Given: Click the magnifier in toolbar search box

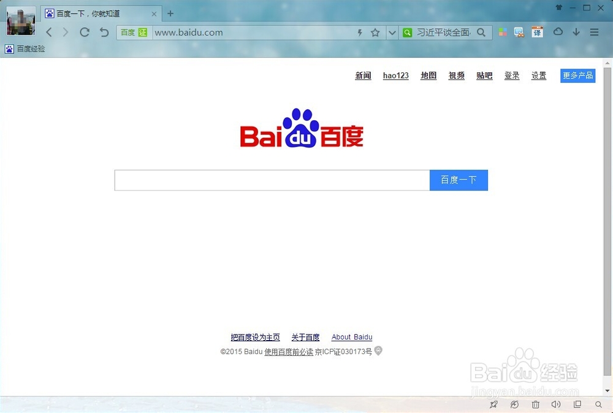Looking at the screenshot, I should click(x=481, y=32).
